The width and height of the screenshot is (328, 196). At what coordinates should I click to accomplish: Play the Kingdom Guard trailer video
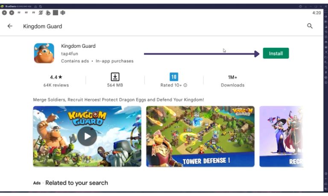[87, 136]
